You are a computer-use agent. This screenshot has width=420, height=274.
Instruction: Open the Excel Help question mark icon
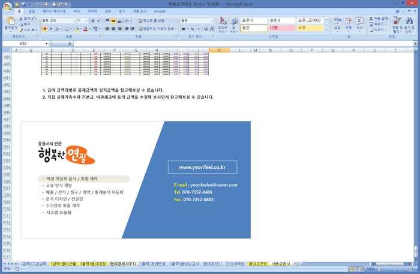click(397, 11)
